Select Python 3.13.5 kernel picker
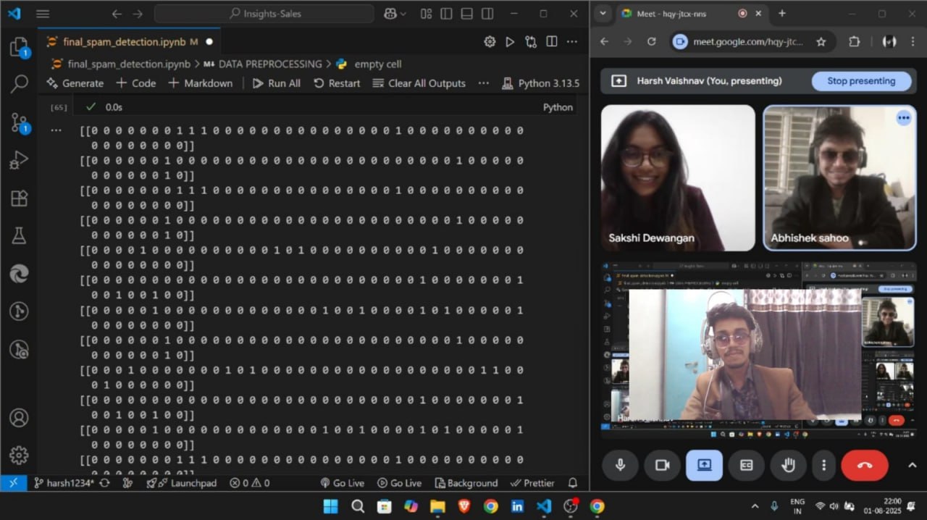This screenshot has height=520, width=927. click(540, 83)
